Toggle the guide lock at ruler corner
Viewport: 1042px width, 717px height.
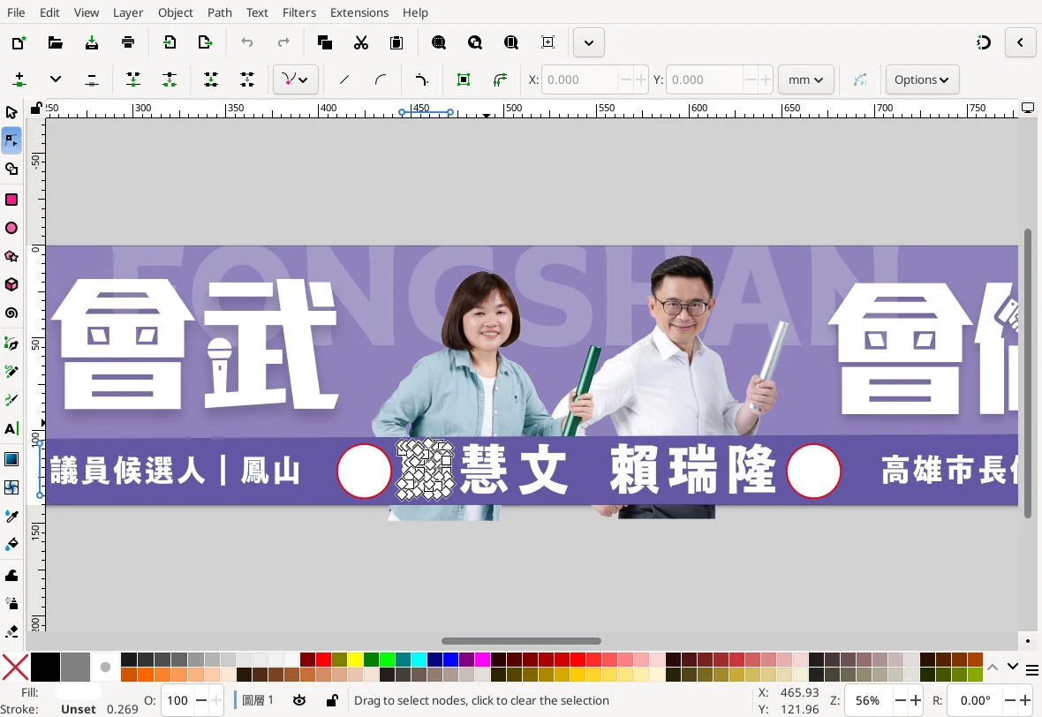[36, 108]
